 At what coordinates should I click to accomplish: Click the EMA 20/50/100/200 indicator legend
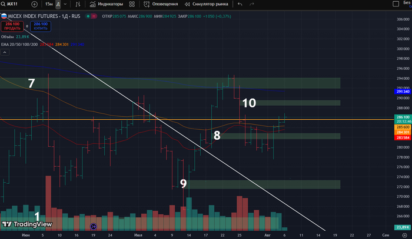18,44
